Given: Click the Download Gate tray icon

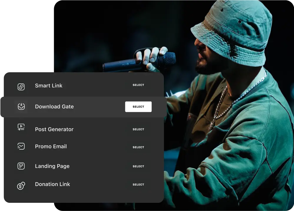Looking at the screenshot, I should click(21, 106).
